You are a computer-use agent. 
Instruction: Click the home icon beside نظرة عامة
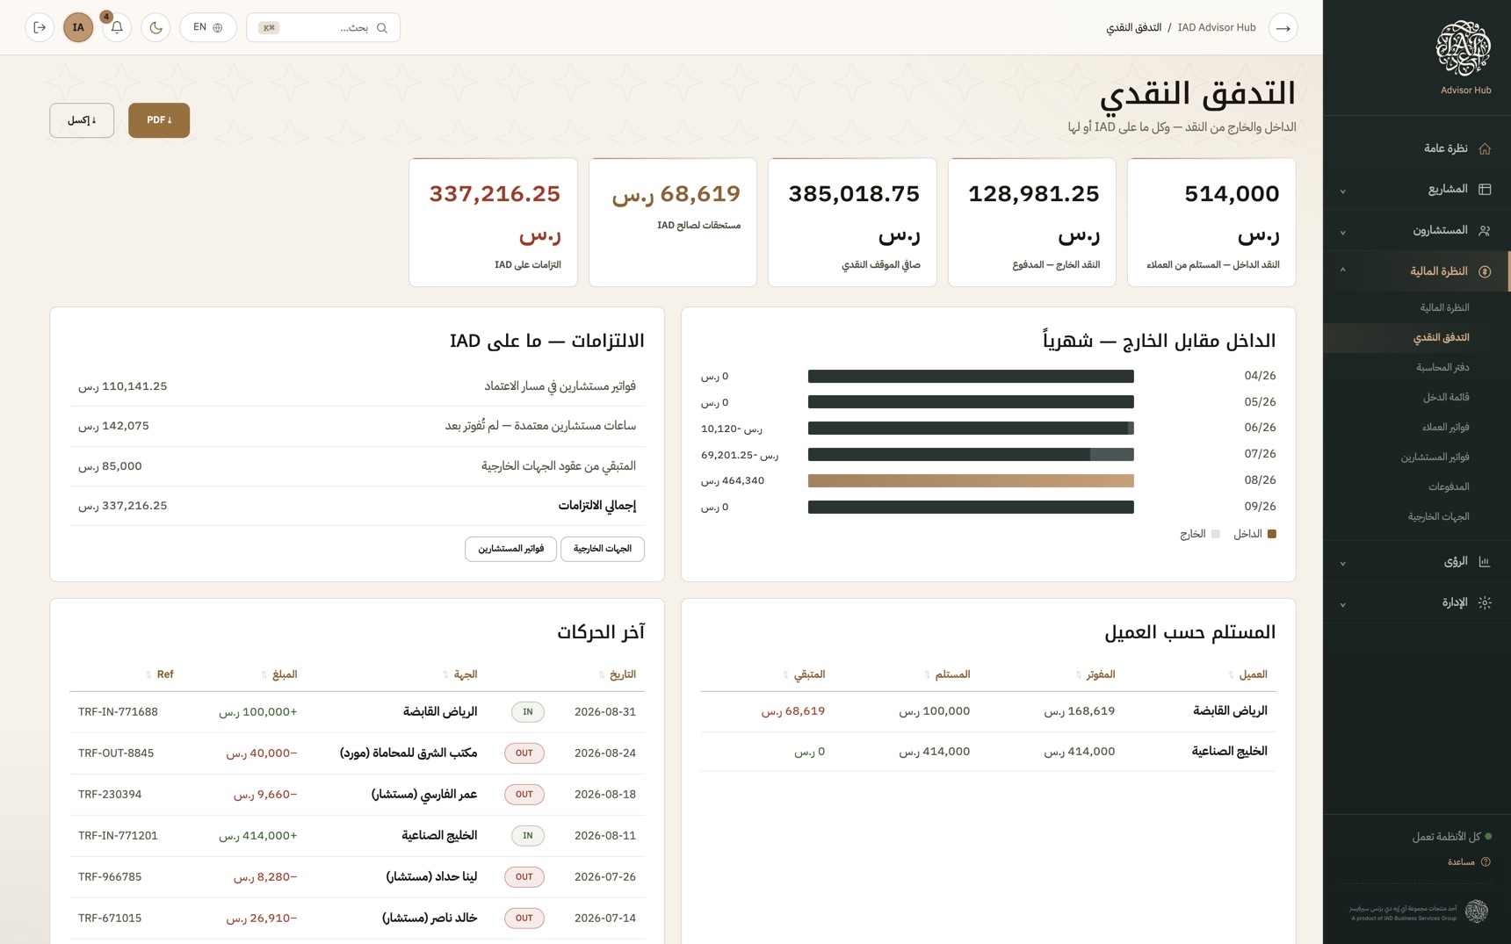pyautogui.click(x=1485, y=148)
